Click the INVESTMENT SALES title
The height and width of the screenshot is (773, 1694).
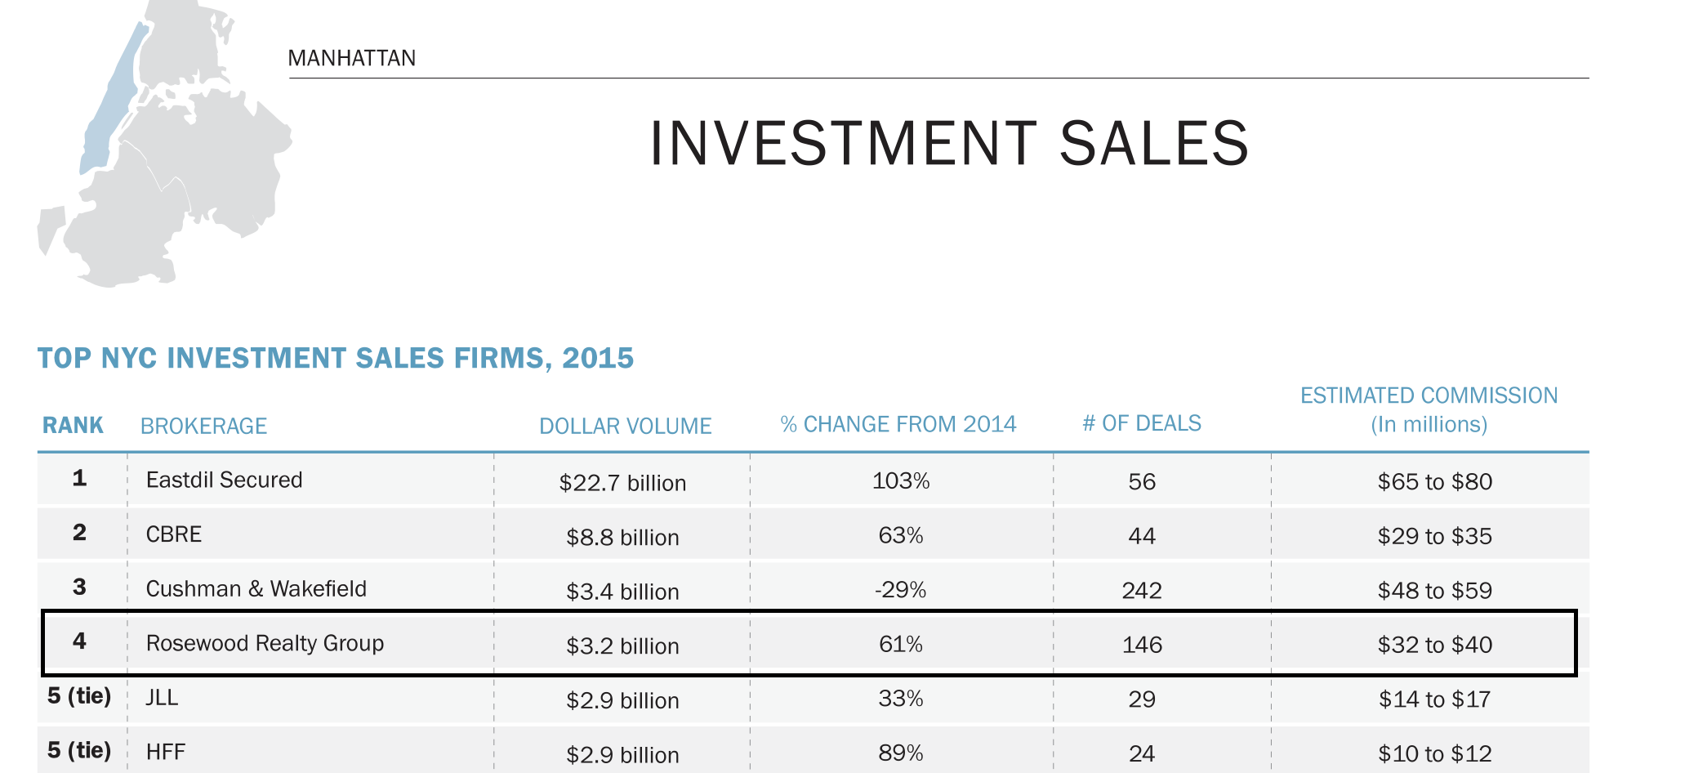[948, 144]
